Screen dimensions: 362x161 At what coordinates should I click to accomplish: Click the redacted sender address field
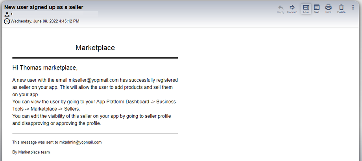[55, 14]
